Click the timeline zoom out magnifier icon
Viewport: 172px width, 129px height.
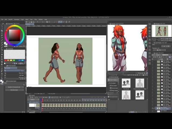(35, 97)
